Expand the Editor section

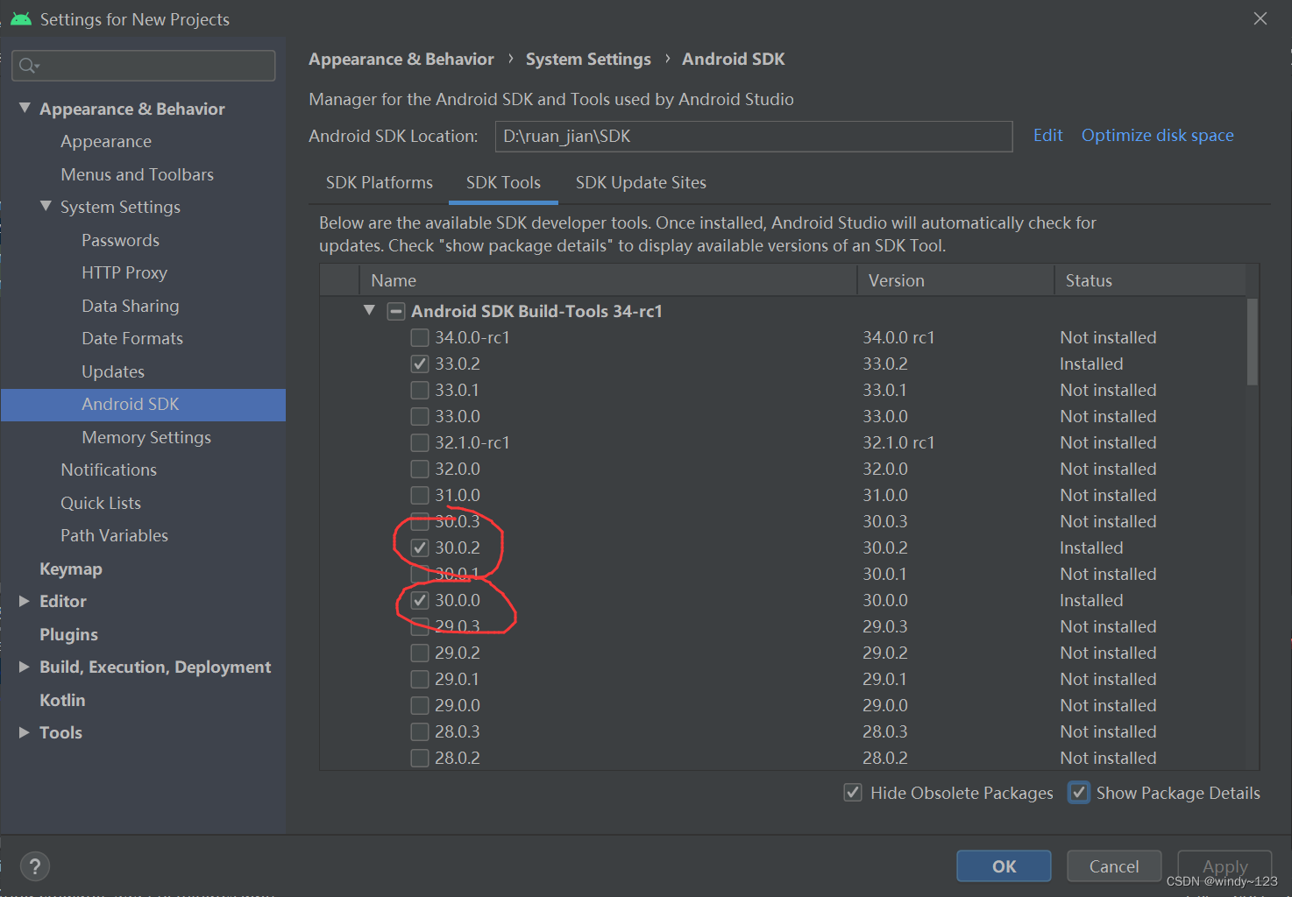tap(24, 601)
